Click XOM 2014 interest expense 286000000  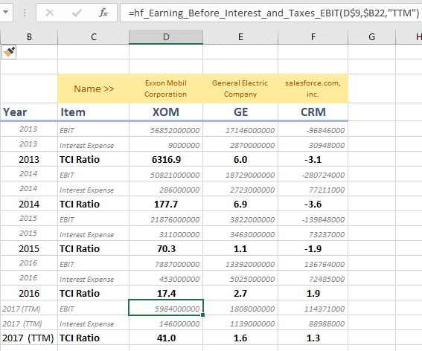(x=166, y=190)
